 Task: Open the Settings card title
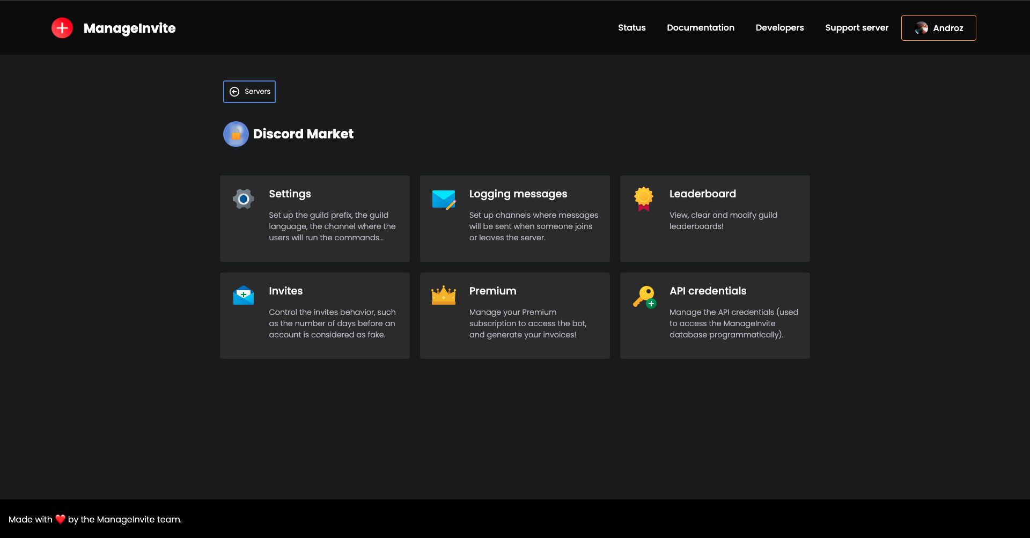point(290,194)
